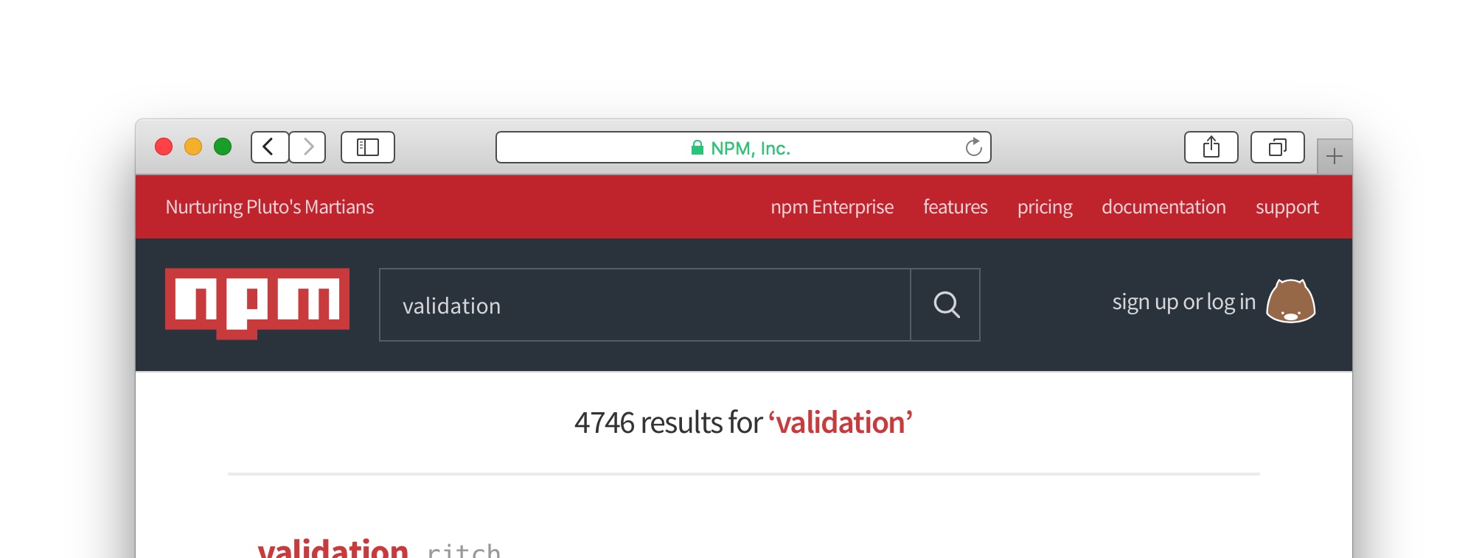Viewport: 1482px width, 558px height.
Task: Click the wombat avatar icon
Action: 1291,301
